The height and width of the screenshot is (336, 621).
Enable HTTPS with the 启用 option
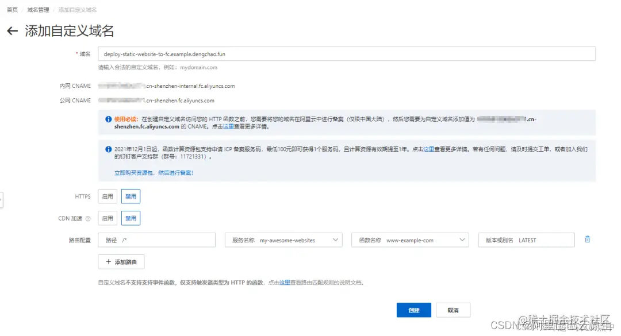[x=108, y=196]
